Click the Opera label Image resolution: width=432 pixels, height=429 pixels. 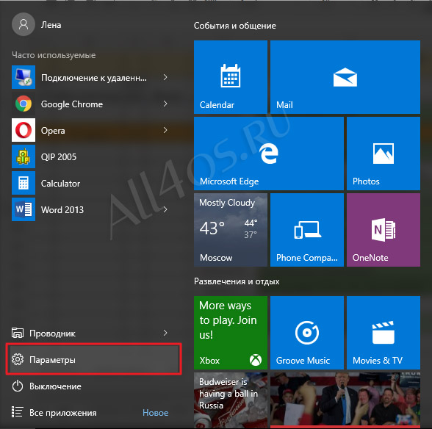[x=53, y=131]
